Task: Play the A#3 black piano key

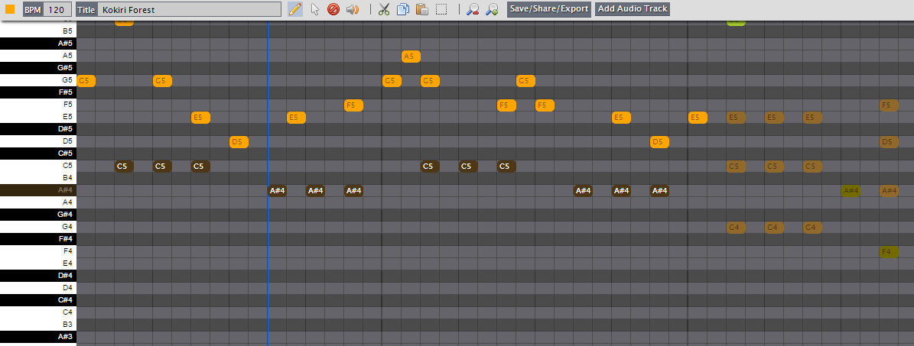Action: (x=38, y=337)
